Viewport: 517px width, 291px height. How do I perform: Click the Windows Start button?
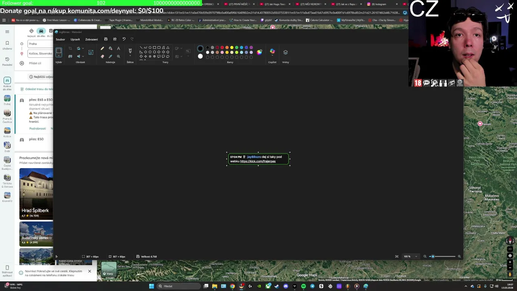pos(151,286)
